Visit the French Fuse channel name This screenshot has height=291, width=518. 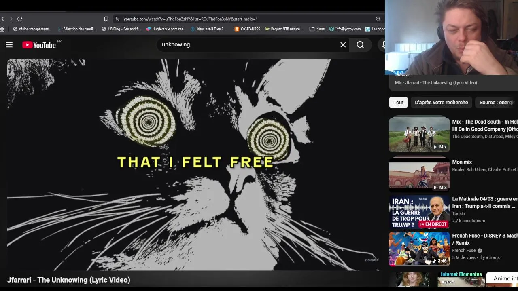pos(464,250)
